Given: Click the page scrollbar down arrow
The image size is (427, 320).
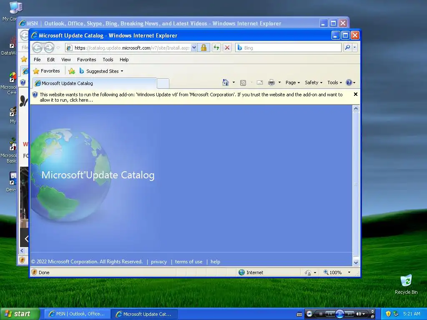Looking at the screenshot, I should [x=356, y=262].
